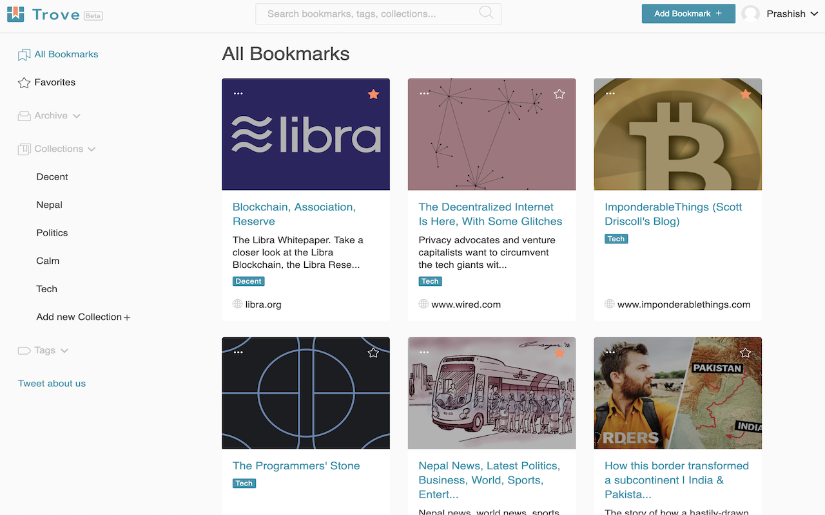Click the Pakistan India map thumbnail
Image resolution: width=825 pixels, height=515 pixels.
(x=677, y=393)
